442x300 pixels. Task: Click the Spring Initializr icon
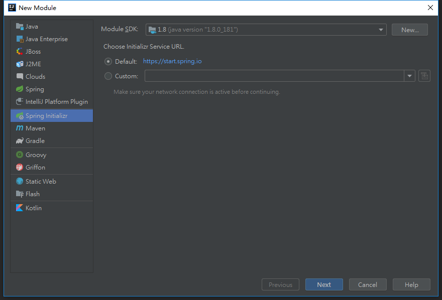coord(20,116)
